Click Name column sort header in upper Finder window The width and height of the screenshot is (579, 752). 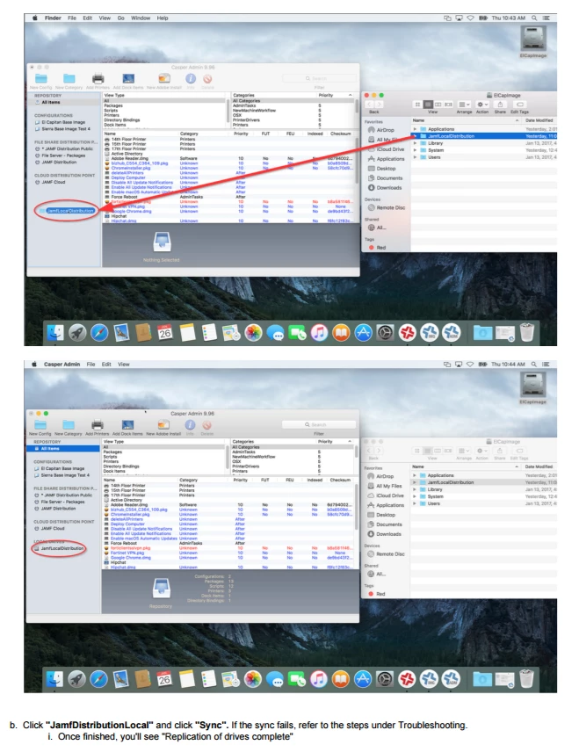[x=466, y=120]
